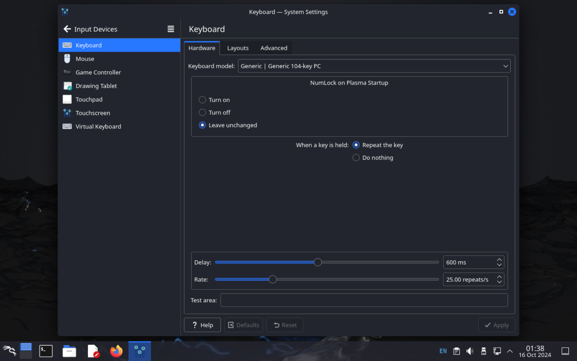Image resolution: width=577 pixels, height=361 pixels.
Task: Launch Firefox from the taskbar
Action: [x=116, y=351]
